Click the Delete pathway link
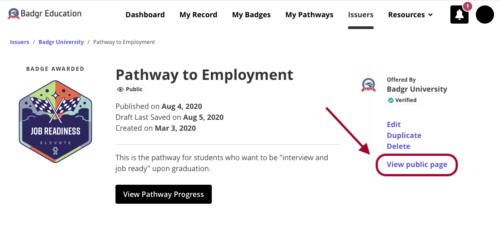 click(399, 146)
